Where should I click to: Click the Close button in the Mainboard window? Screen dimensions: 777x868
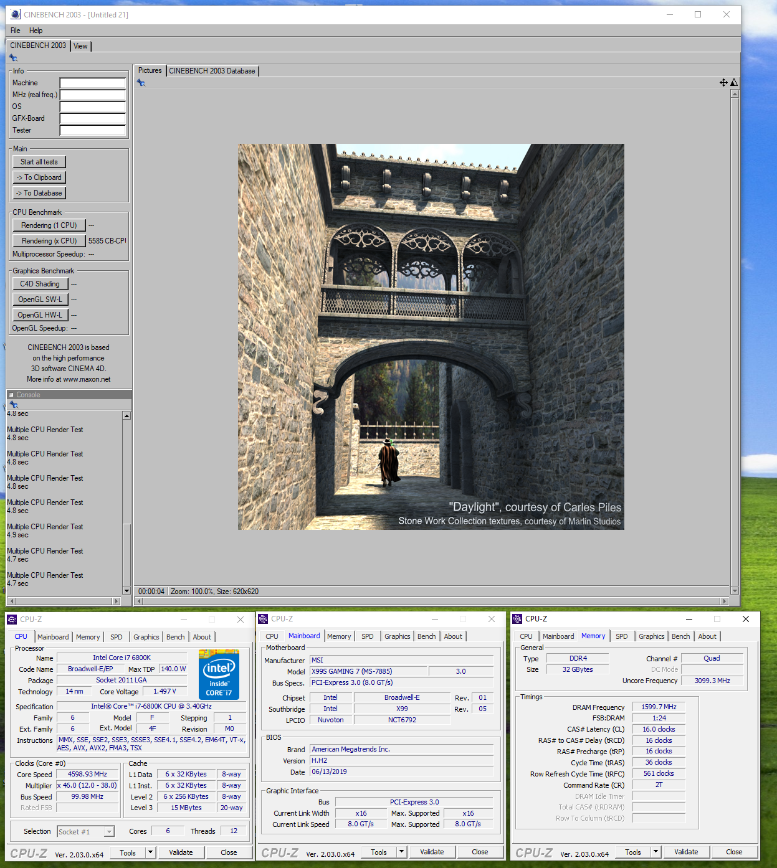(480, 852)
